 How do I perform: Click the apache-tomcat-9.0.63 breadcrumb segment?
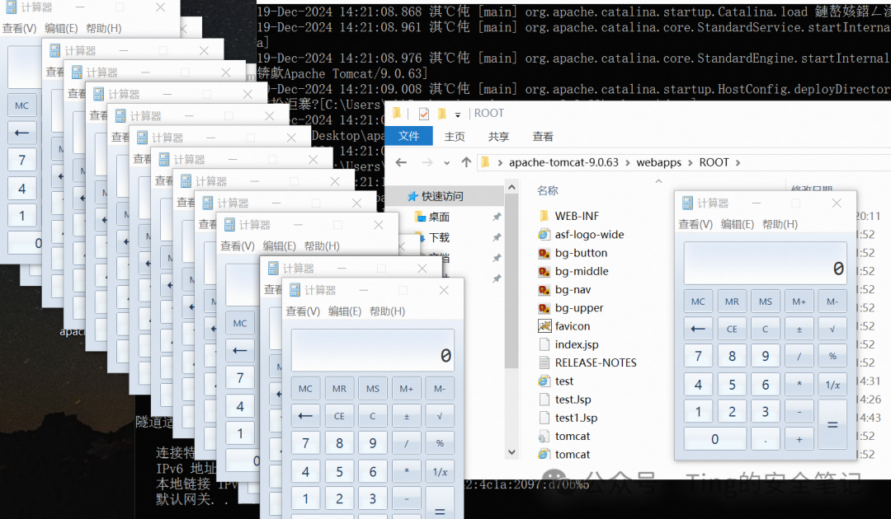[x=563, y=162]
